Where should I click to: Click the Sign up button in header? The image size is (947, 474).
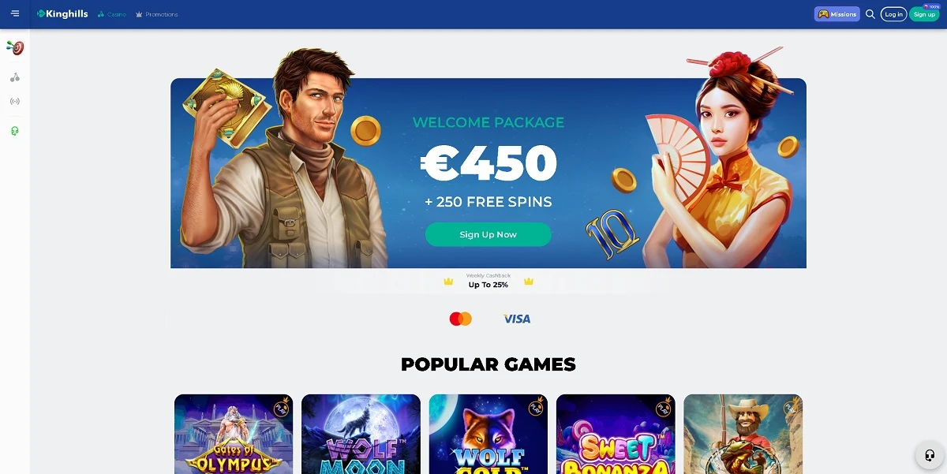924,14
